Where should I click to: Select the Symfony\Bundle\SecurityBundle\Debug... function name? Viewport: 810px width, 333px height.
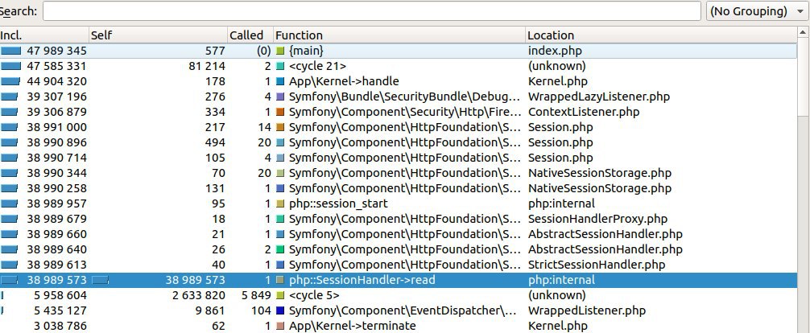click(405, 97)
